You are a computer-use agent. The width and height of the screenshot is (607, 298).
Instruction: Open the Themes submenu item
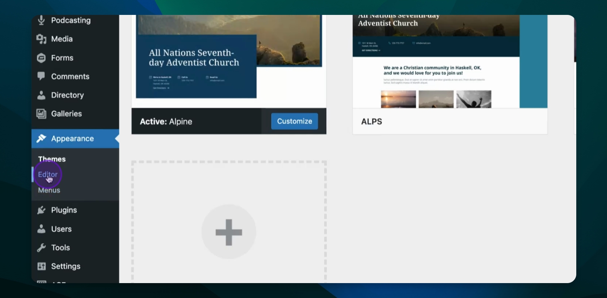click(x=52, y=159)
